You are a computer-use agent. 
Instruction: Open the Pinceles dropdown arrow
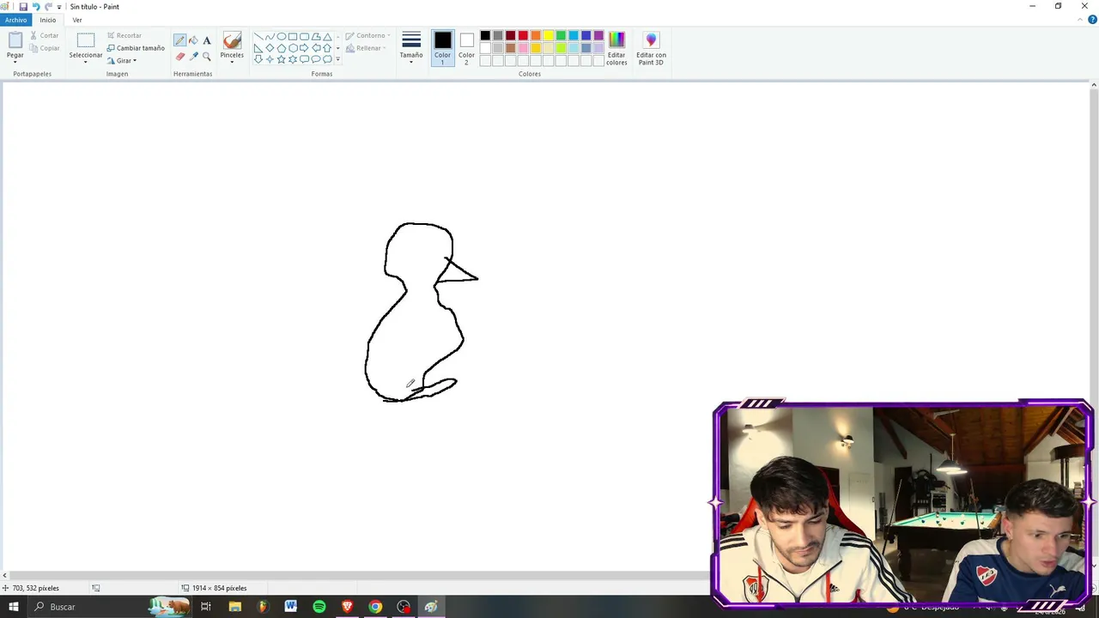point(232,62)
